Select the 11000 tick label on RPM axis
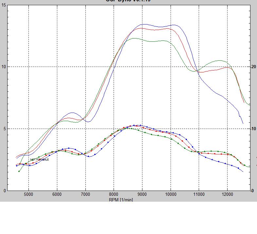The image size is (257, 234). click(x=199, y=195)
